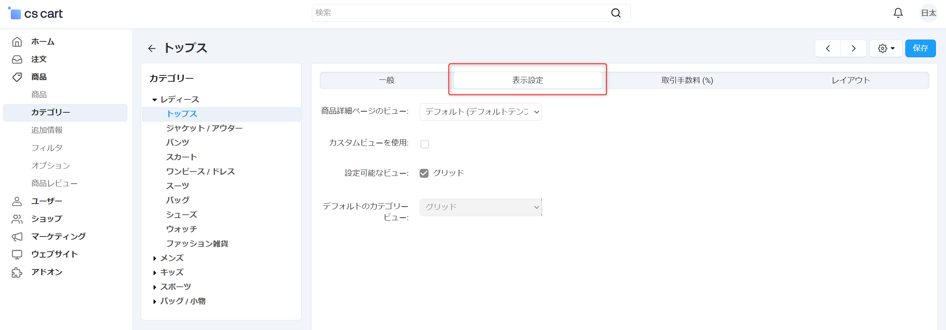
Task: Collapse the レディース category tree
Action: pos(154,100)
